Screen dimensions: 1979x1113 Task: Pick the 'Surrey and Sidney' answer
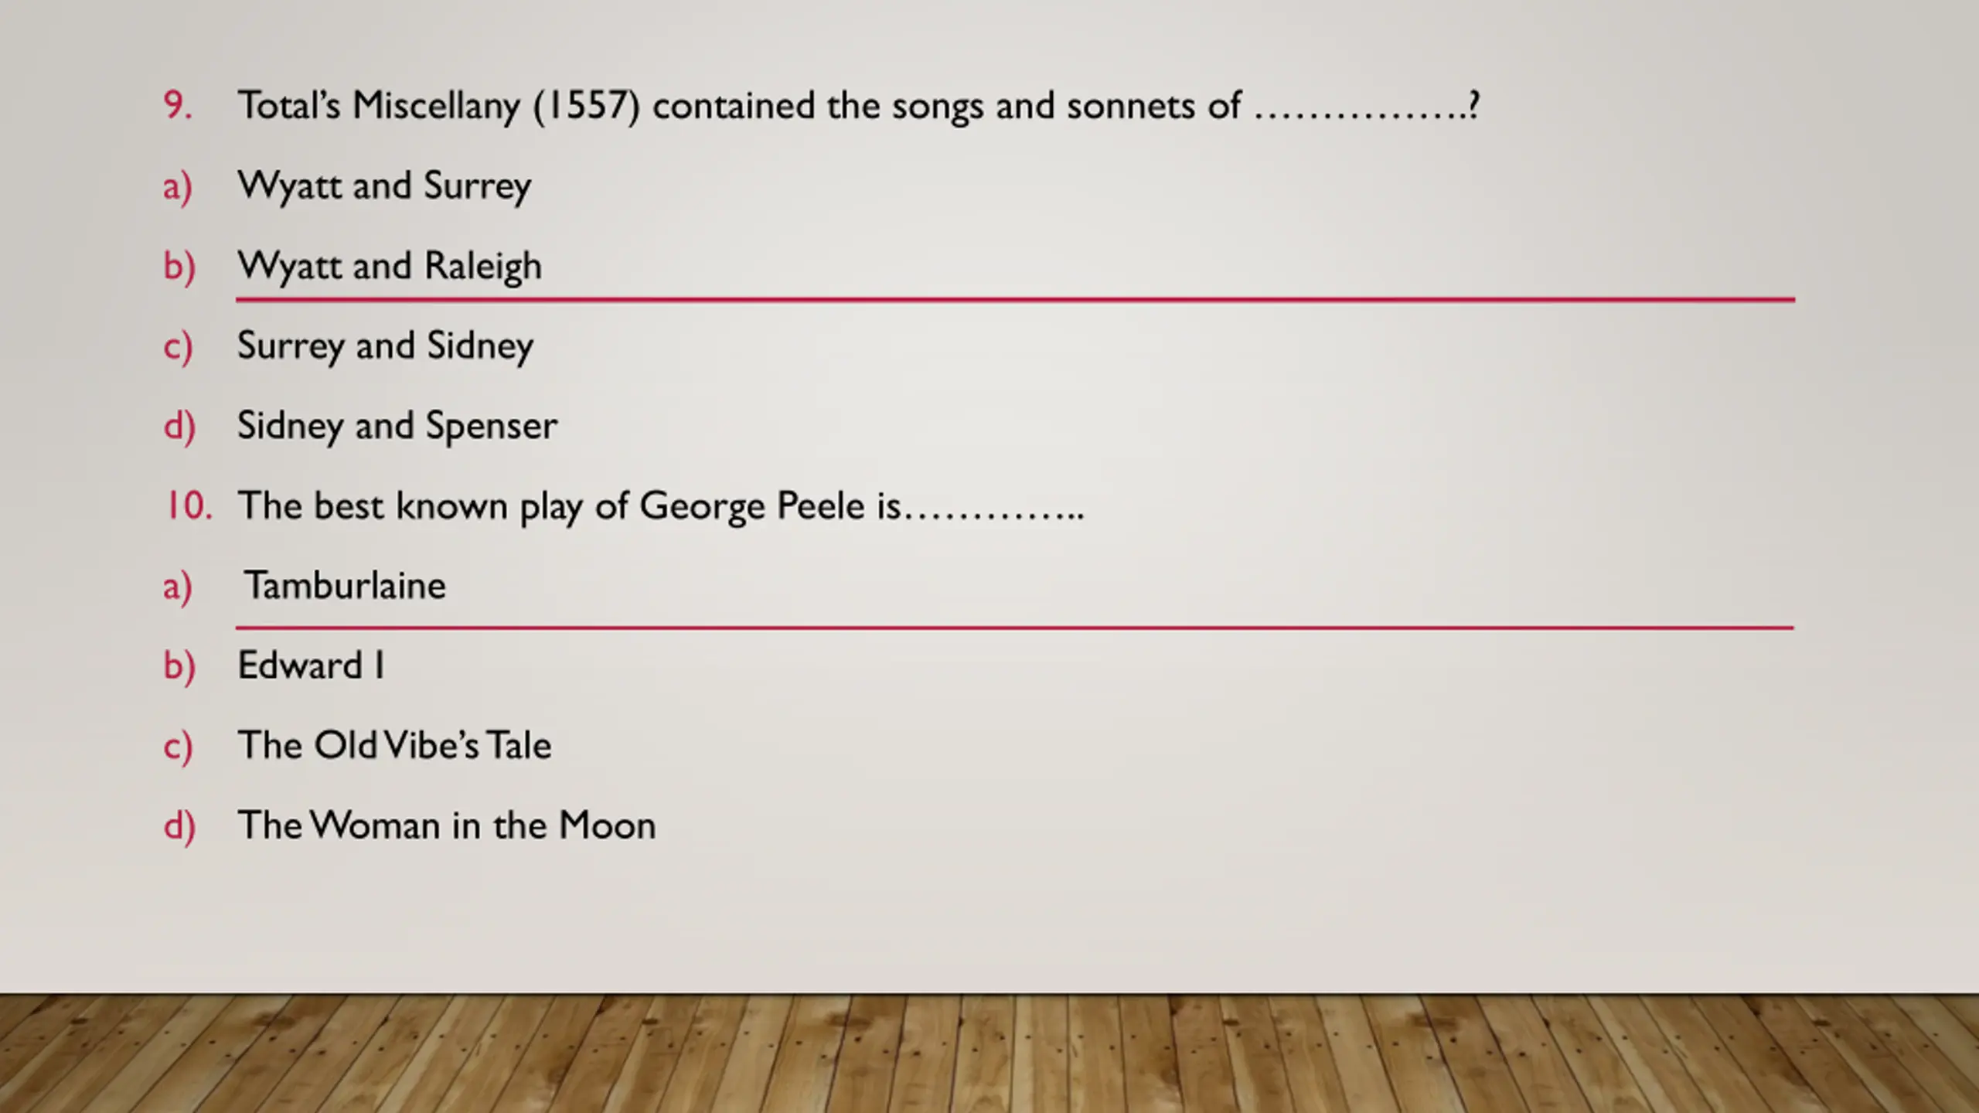click(385, 346)
